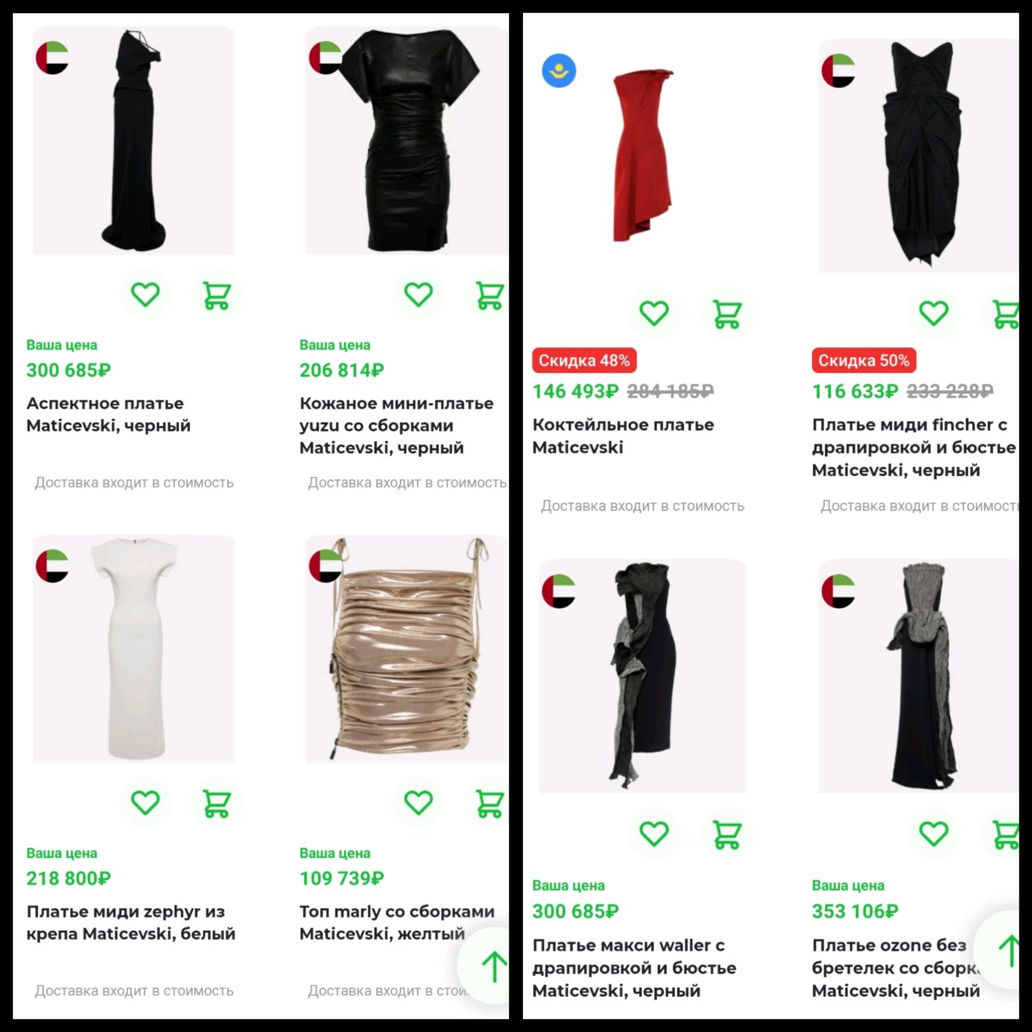The width and height of the screenshot is (1032, 1032).
Task: Tap heart on white zephyr dress
Action: [x=145, y=803]
